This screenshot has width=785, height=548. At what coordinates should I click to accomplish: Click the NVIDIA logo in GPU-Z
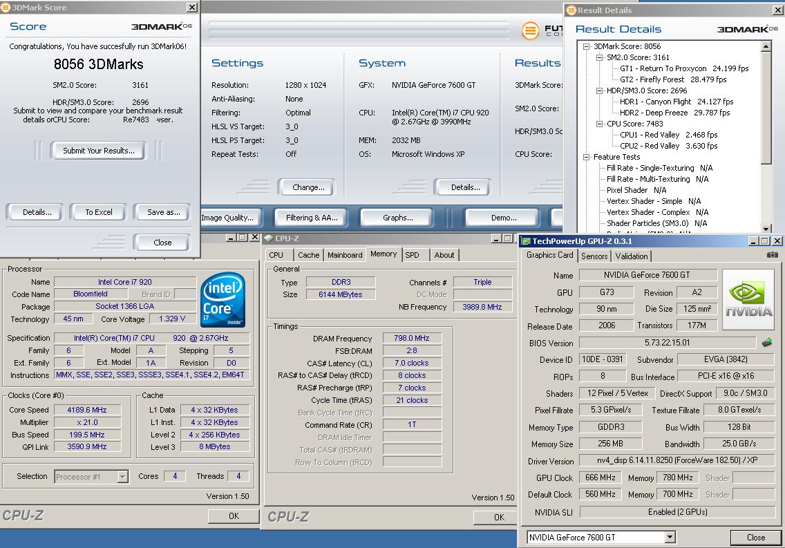[x=748, y=299]
